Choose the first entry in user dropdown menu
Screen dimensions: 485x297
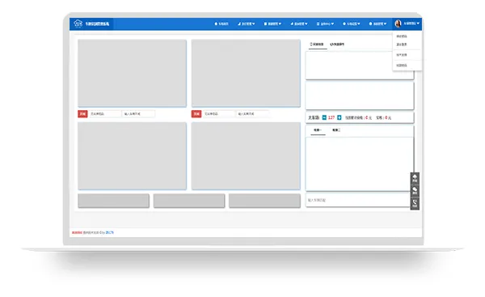pos(402,36)
